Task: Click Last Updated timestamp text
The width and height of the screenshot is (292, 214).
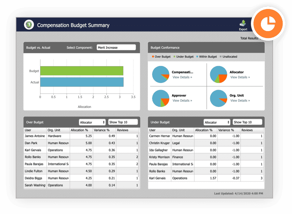Action: coord(238,193)
